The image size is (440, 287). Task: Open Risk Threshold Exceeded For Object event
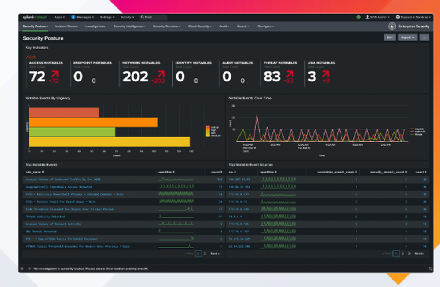click(70, 209)
